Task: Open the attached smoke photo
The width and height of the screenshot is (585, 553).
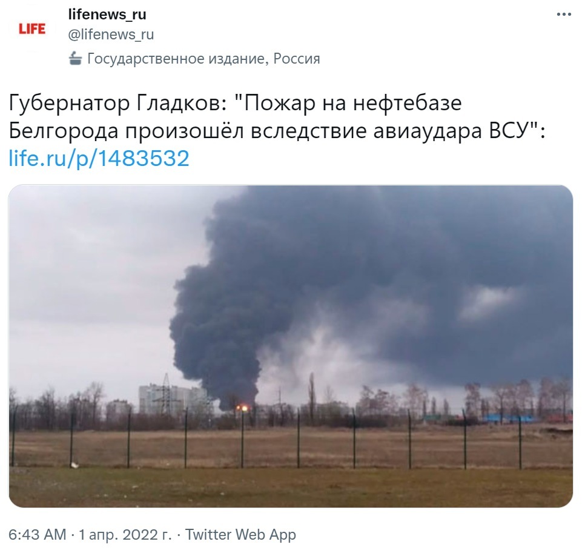Action: 291,346
